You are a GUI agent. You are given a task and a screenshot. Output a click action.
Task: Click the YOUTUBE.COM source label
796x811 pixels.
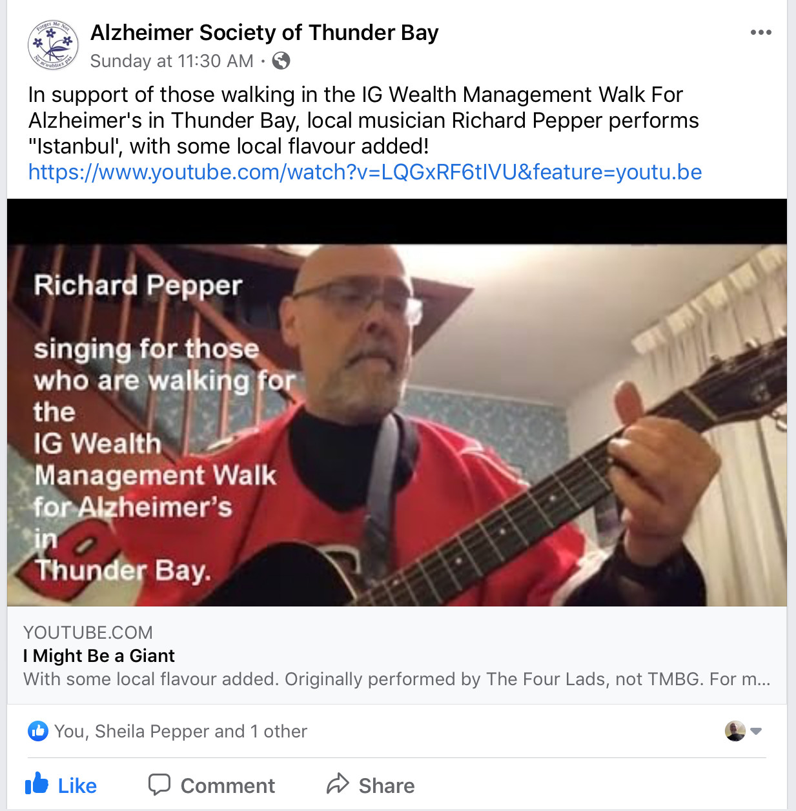click(88, 632)
